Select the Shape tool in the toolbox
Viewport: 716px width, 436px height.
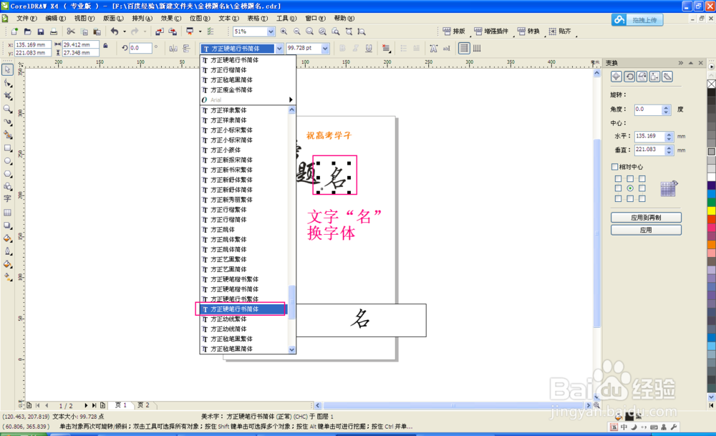8,83
